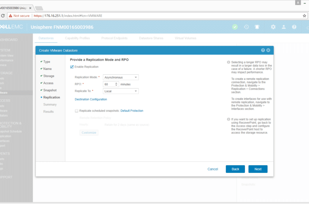The image size is (309, 204).
Task: Open the settings gear icon
Action: 273,27
